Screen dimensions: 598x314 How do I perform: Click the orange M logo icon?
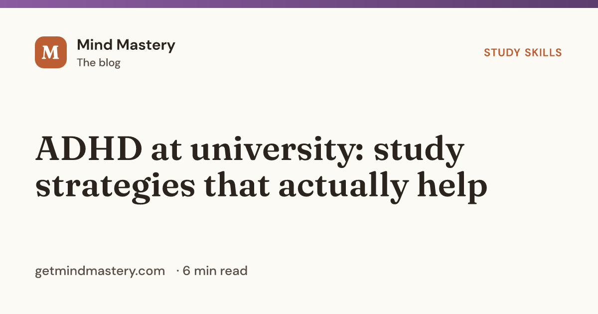click(51, 52)
